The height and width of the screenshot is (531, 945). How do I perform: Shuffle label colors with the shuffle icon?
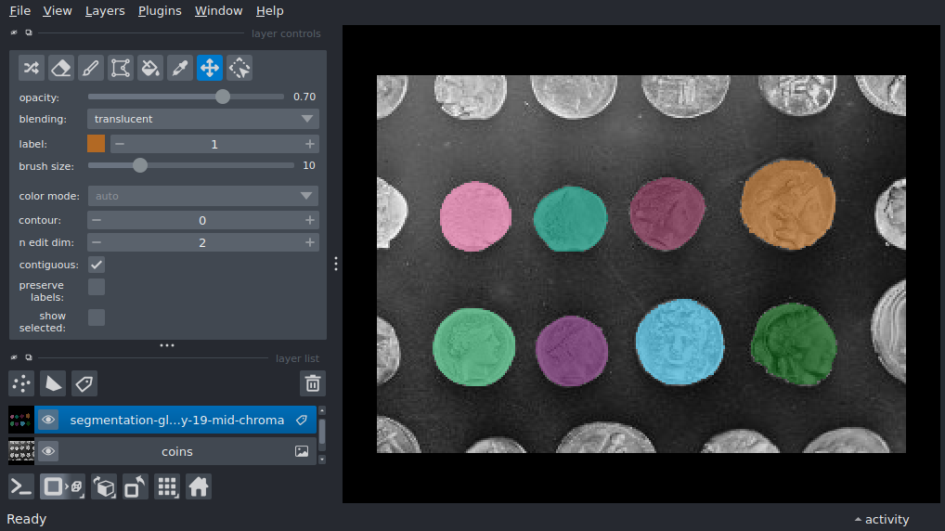coord(32,68)
